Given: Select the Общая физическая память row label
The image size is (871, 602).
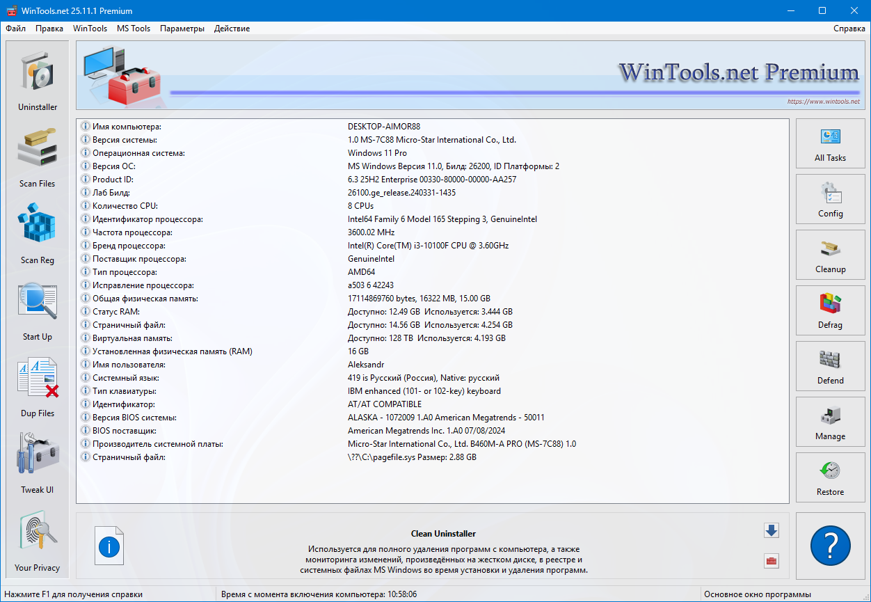Looking at the screenshot, I should click(145, 299).
